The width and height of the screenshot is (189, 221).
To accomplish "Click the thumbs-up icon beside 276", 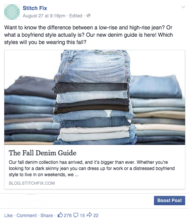I will point(60,215).
